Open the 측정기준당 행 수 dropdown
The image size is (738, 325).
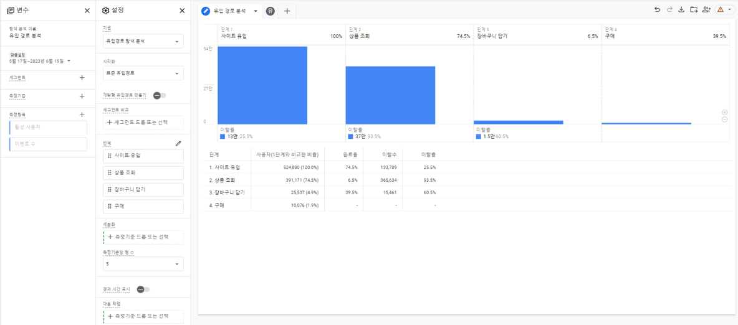pyautogui.click(x=143, y=265)
